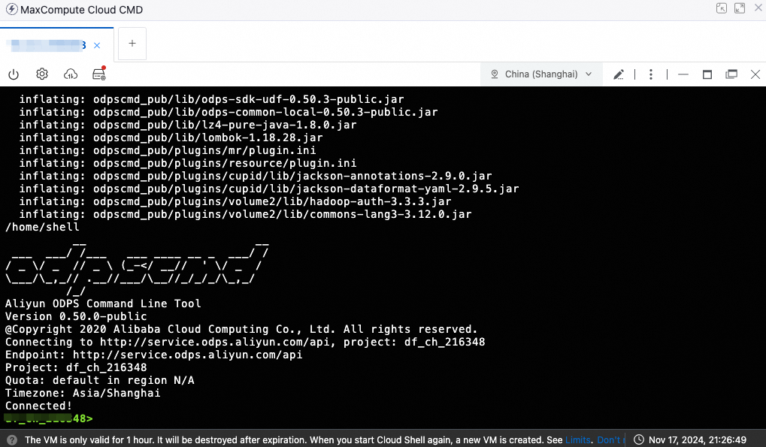
Task: Open the Limits link in the notice
Action: pos(578,439)
